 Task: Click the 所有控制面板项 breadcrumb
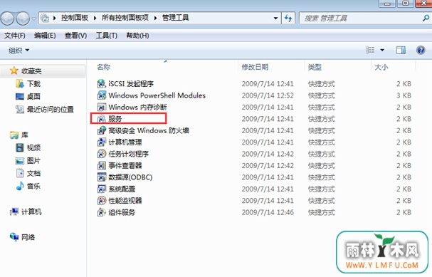coord(125,18)
